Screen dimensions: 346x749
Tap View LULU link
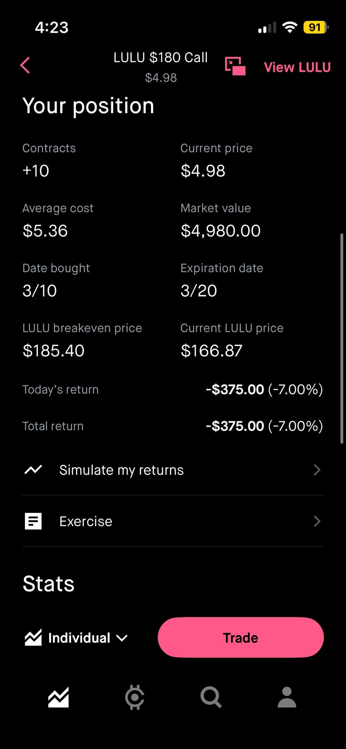point(297,67)
